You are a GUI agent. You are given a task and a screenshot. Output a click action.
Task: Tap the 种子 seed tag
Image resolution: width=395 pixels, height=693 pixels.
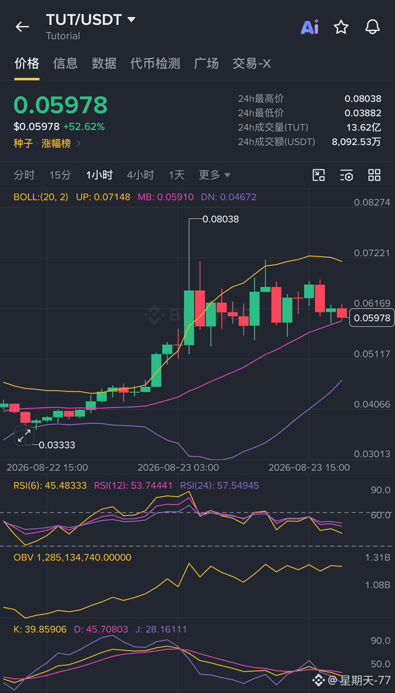(23, 143)
